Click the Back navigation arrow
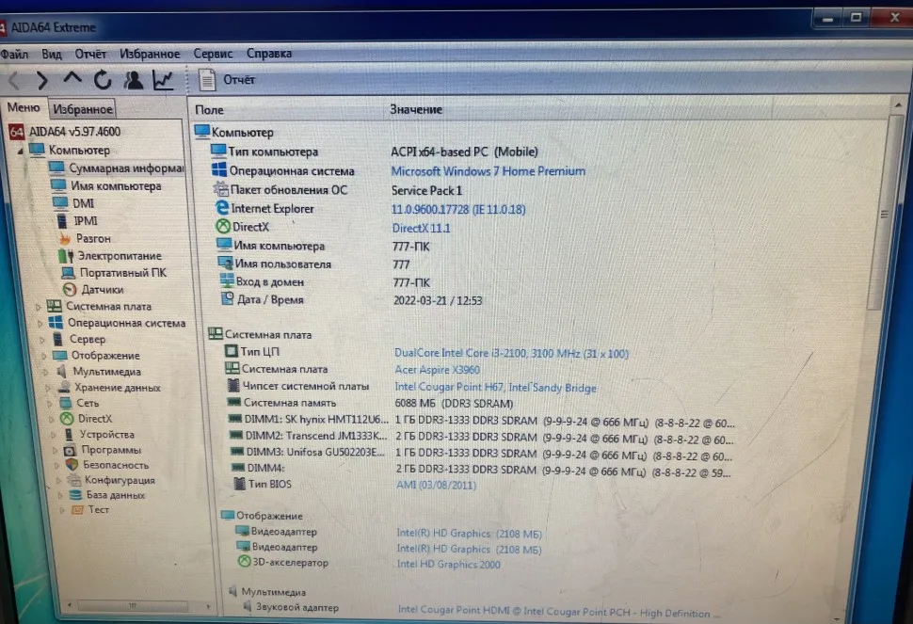Viewport: 913px width, 624px height. [x=14, y=80]
